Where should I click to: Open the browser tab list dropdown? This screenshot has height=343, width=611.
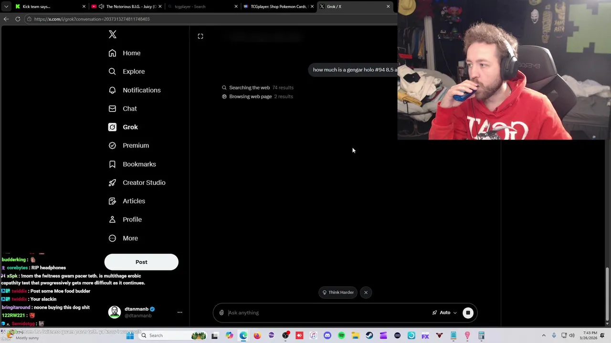[6, 7]
